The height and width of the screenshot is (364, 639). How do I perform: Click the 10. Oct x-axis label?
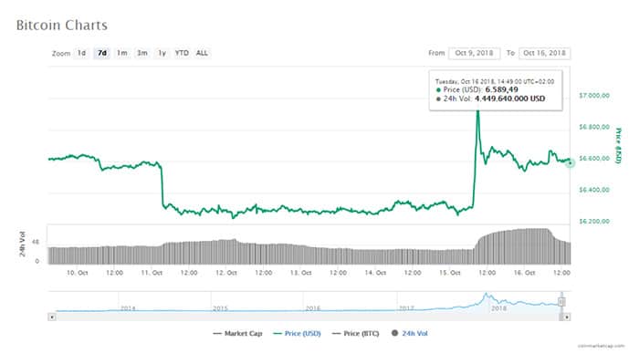(77, 273)
